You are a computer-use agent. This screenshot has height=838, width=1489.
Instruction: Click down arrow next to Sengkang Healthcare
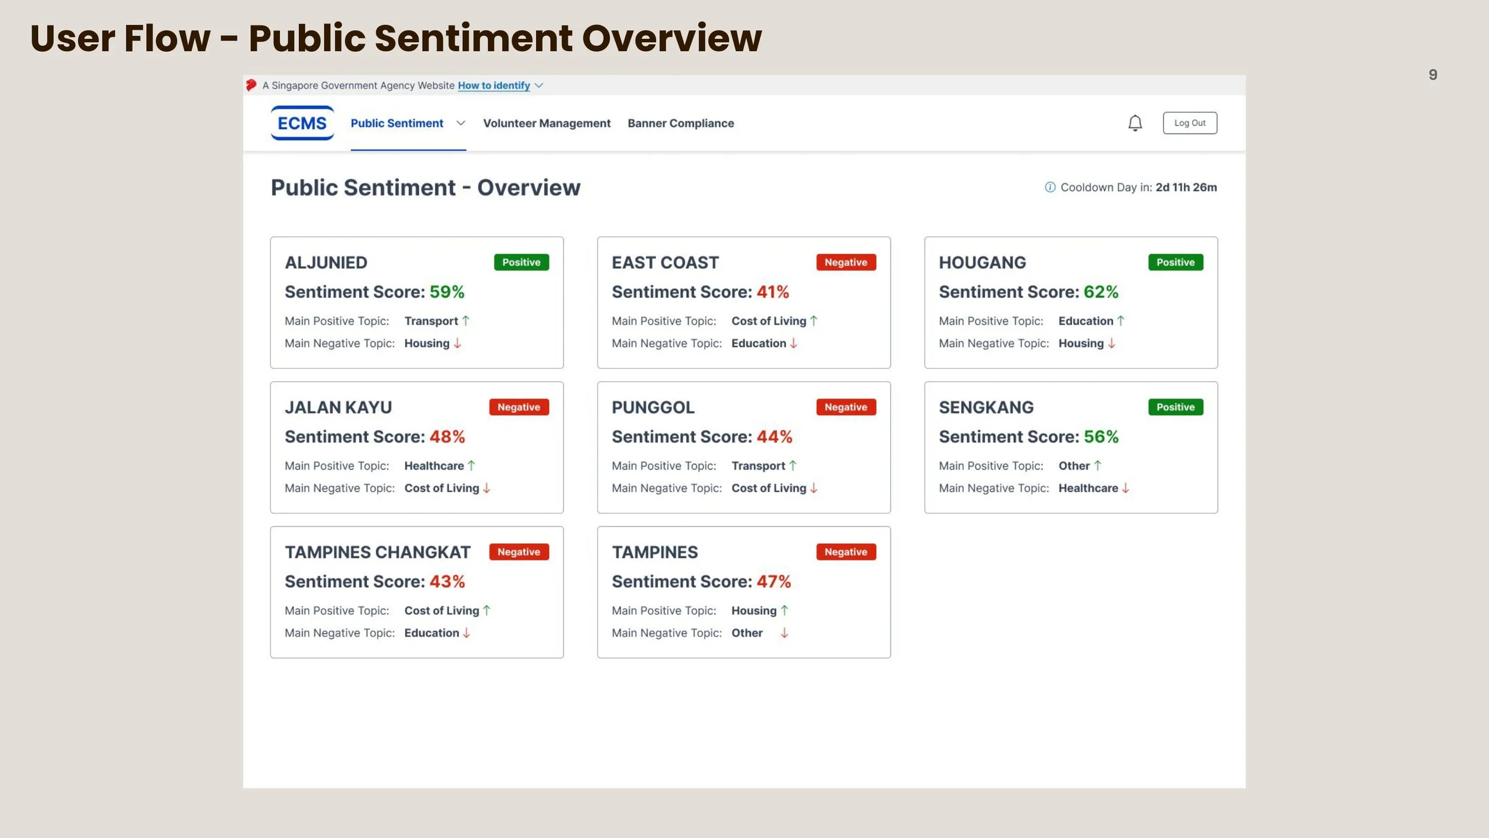pyautogui.click(x=1125, y=488)
